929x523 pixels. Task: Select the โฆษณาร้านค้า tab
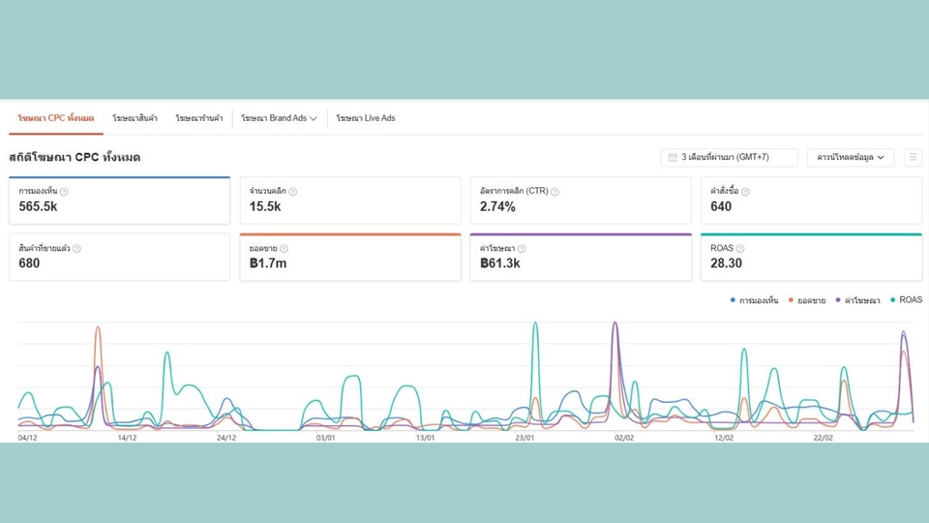pyautogui.click(x=199, y=118)
